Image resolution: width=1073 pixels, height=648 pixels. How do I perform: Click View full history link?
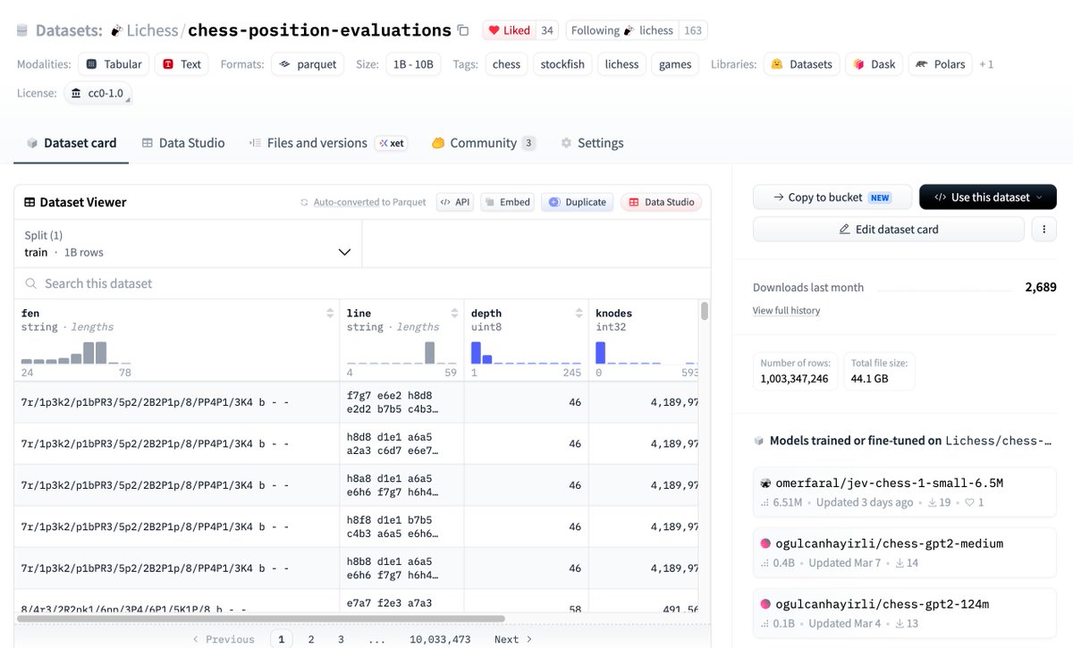tap(786, 311)
